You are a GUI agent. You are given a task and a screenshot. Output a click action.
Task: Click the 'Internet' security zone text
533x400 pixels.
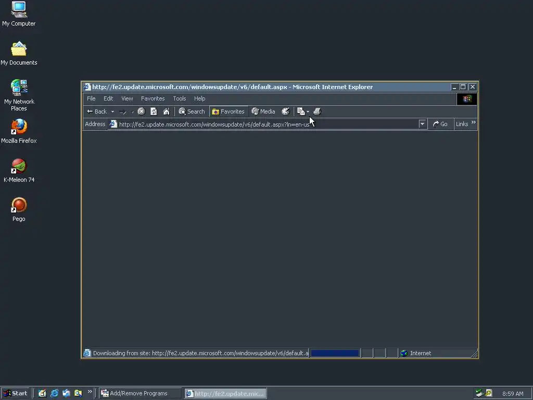(421, 353)
